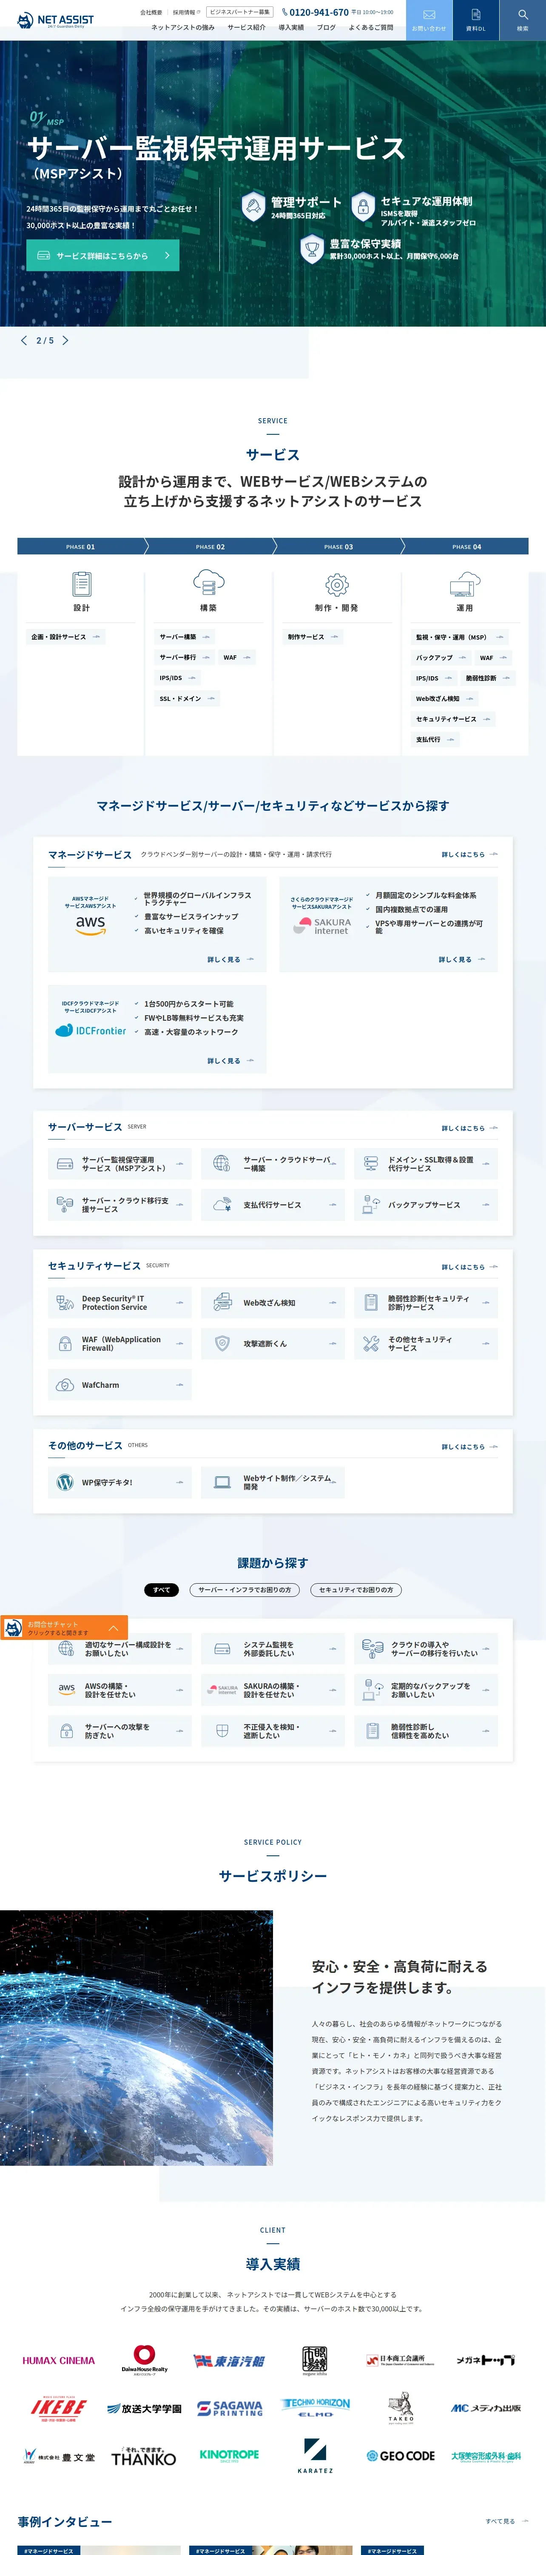Image resolution: width=546 pixels, height=2555 pixels.
Task: Open 導入実績 menu item
Action: coord(291,28)
